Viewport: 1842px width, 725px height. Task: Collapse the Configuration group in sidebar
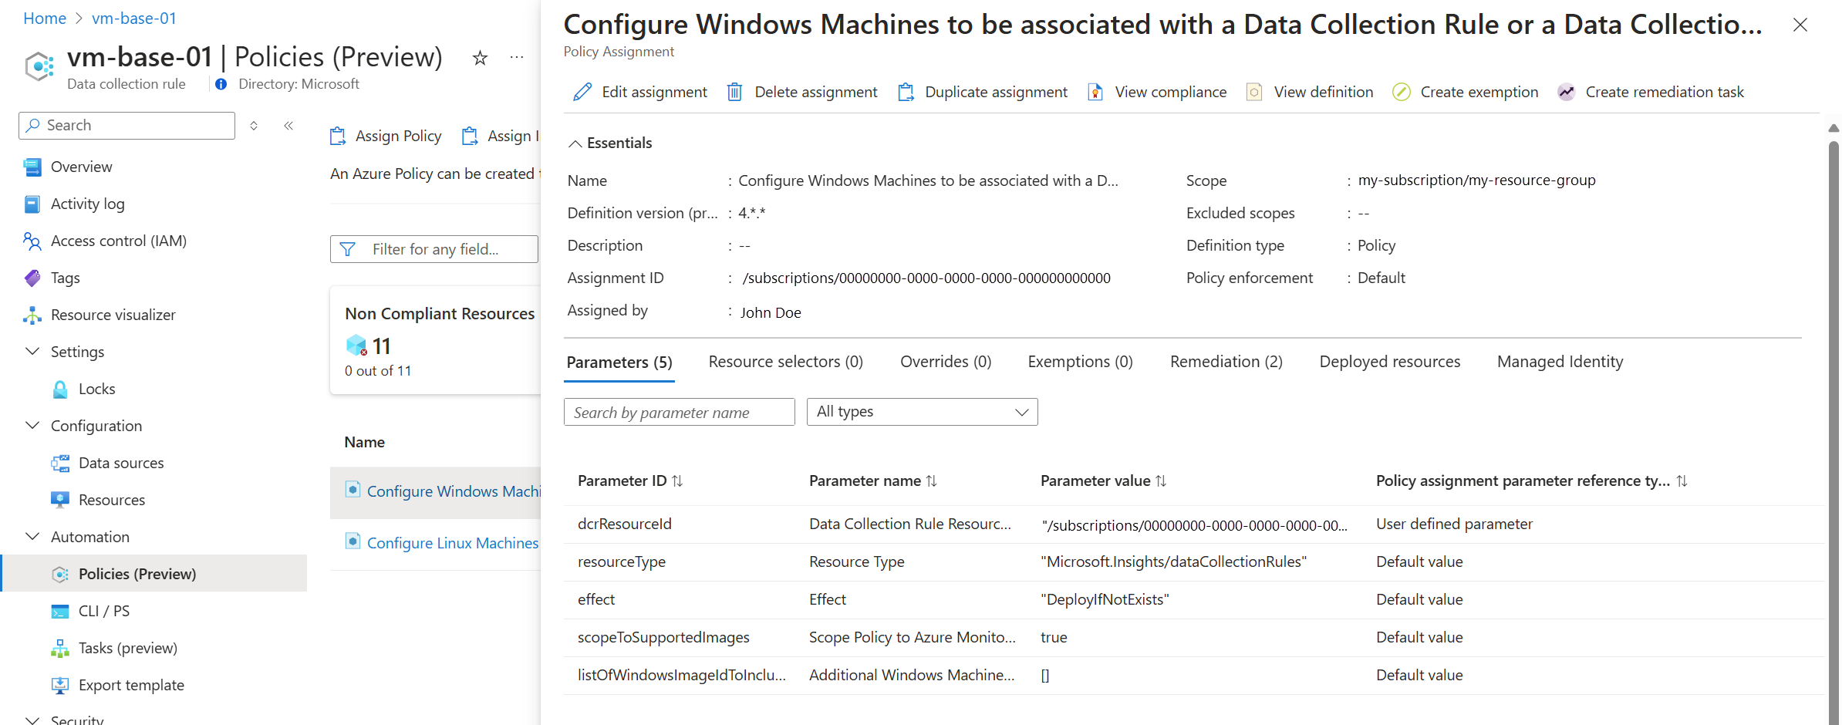click(x=32, y=426)
